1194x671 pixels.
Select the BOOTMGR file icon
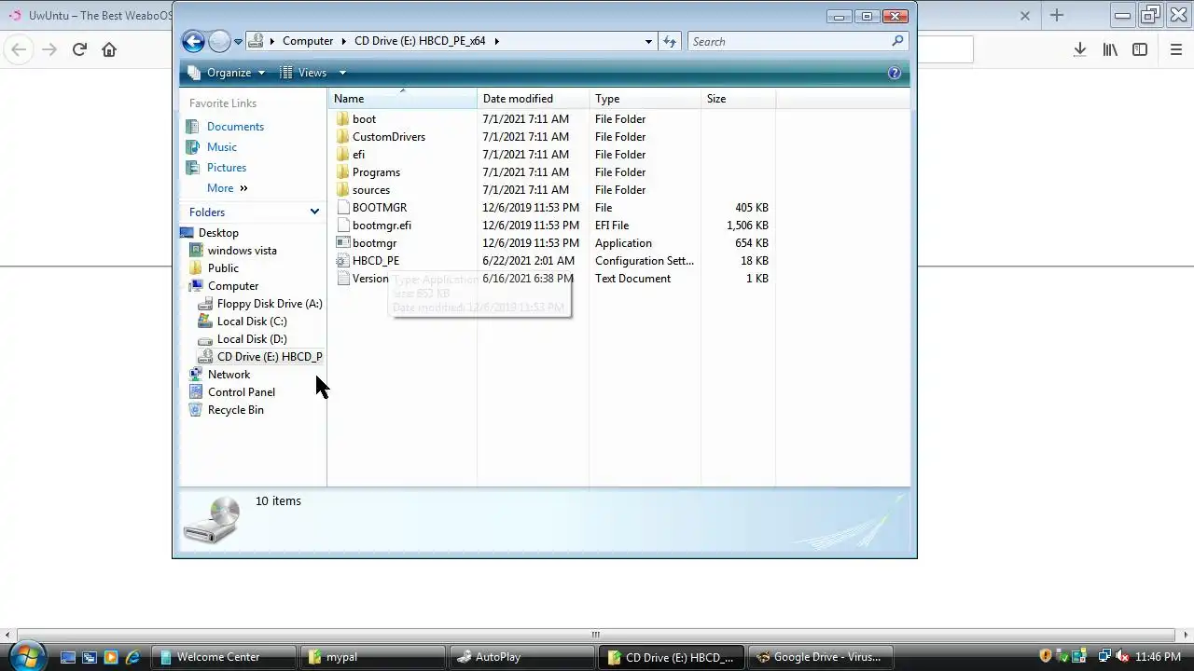342,208
